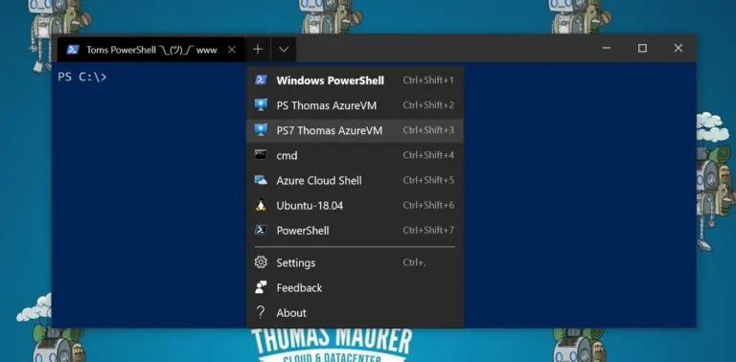Select the Toms PowerShell tab

(150, 50)
